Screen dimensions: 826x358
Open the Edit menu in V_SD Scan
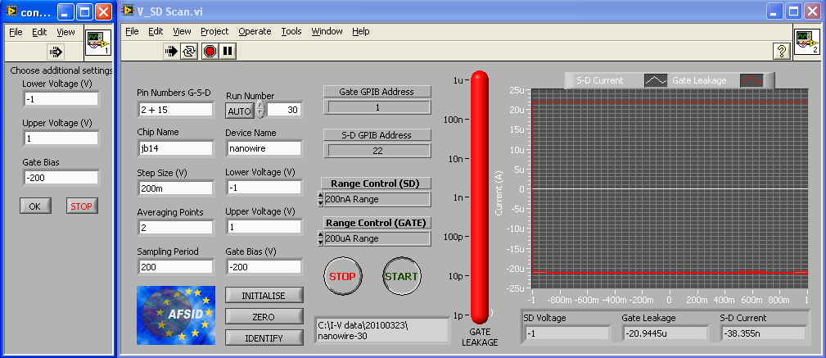coord(156,32)
